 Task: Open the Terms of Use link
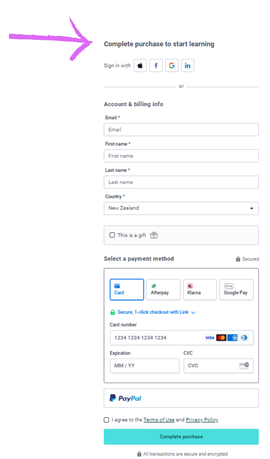(159, 420)
